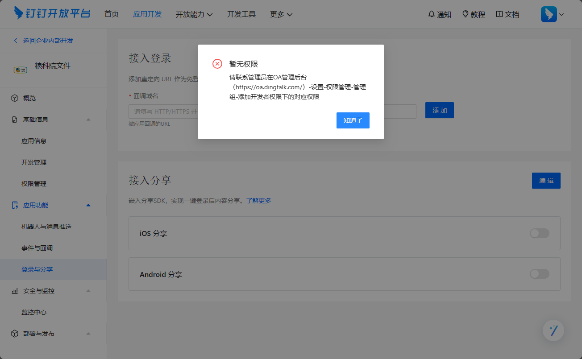Collapse the 部署与发布 section arrow

[x=88, y=334]
